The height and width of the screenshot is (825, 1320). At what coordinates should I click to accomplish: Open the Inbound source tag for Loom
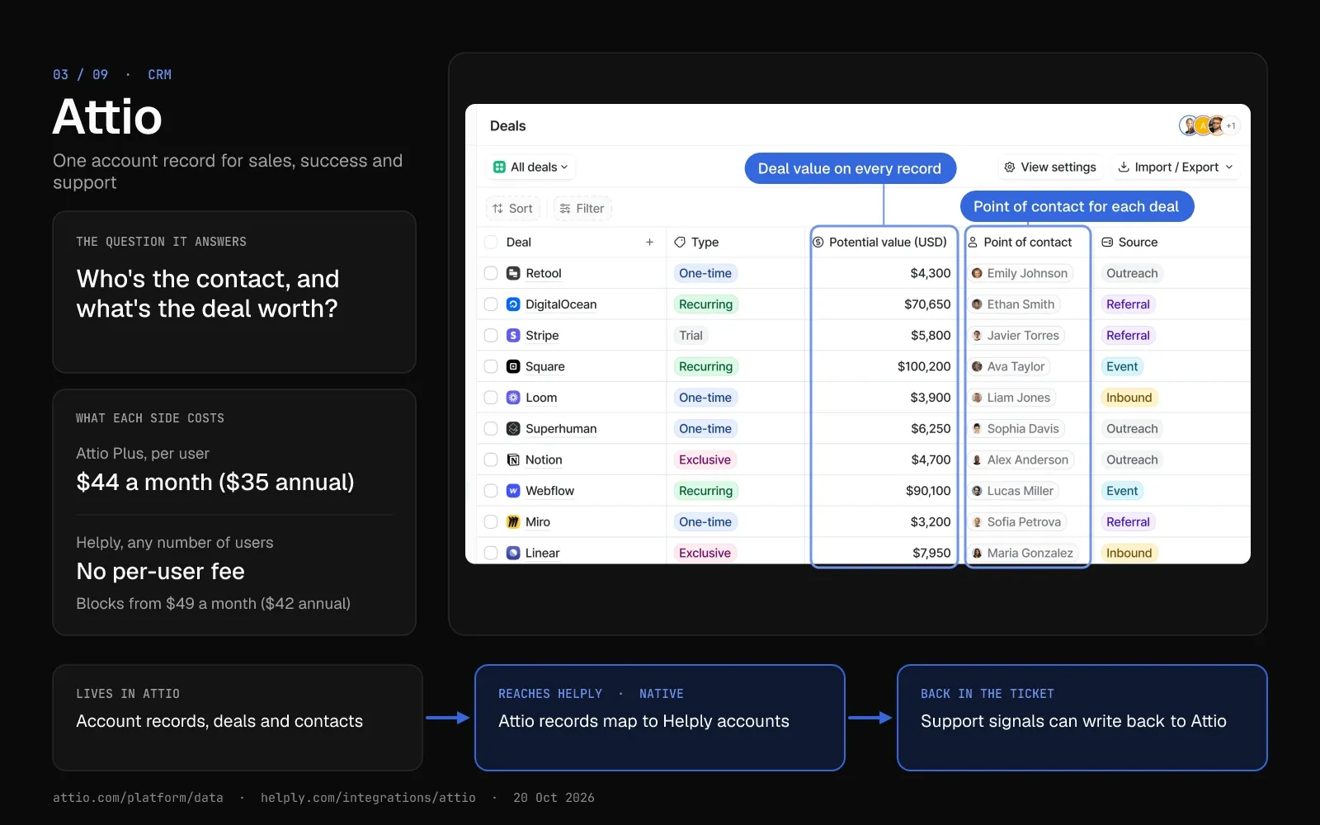click(x=1129, y=398)
